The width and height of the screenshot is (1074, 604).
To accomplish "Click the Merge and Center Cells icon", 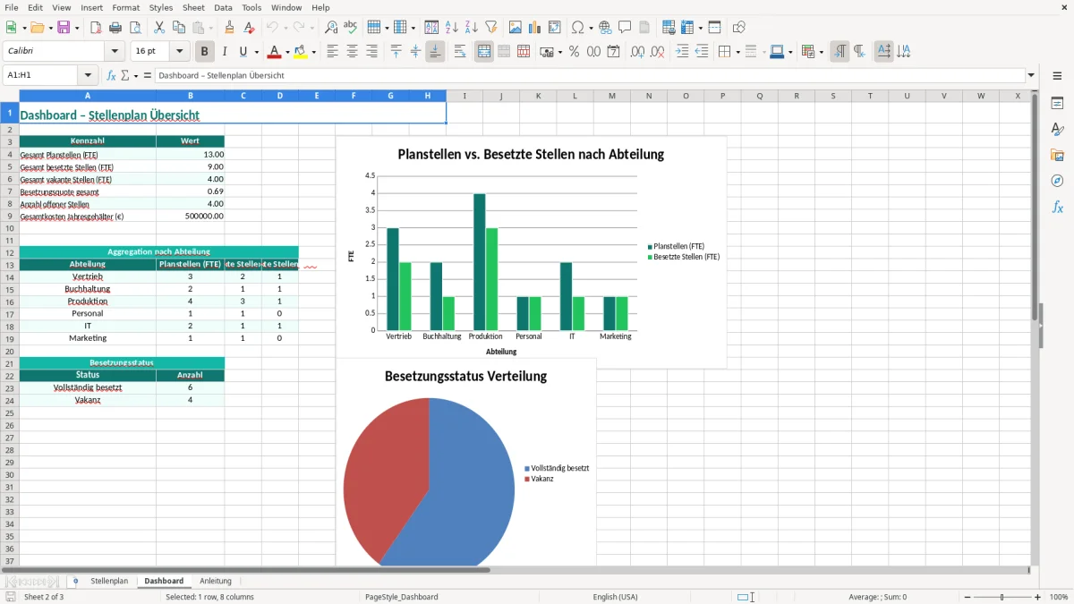I will [484, 52].
